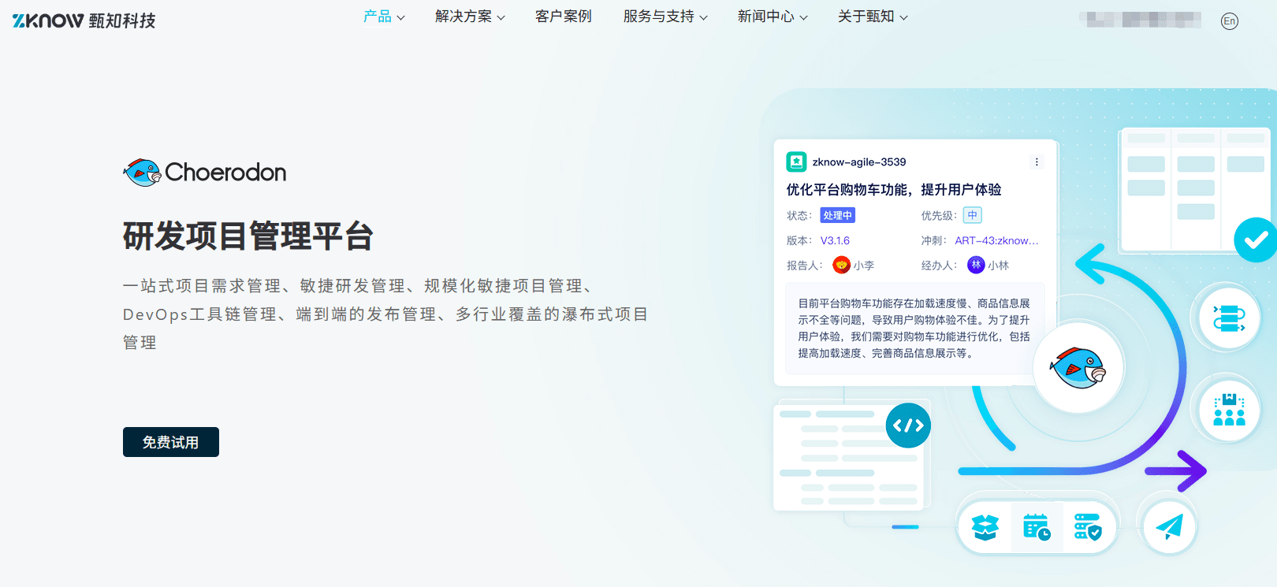This screenshot has width=1277, height=587.
Task: Expand the 解决方案 dropdown menu
Action: 470,17
